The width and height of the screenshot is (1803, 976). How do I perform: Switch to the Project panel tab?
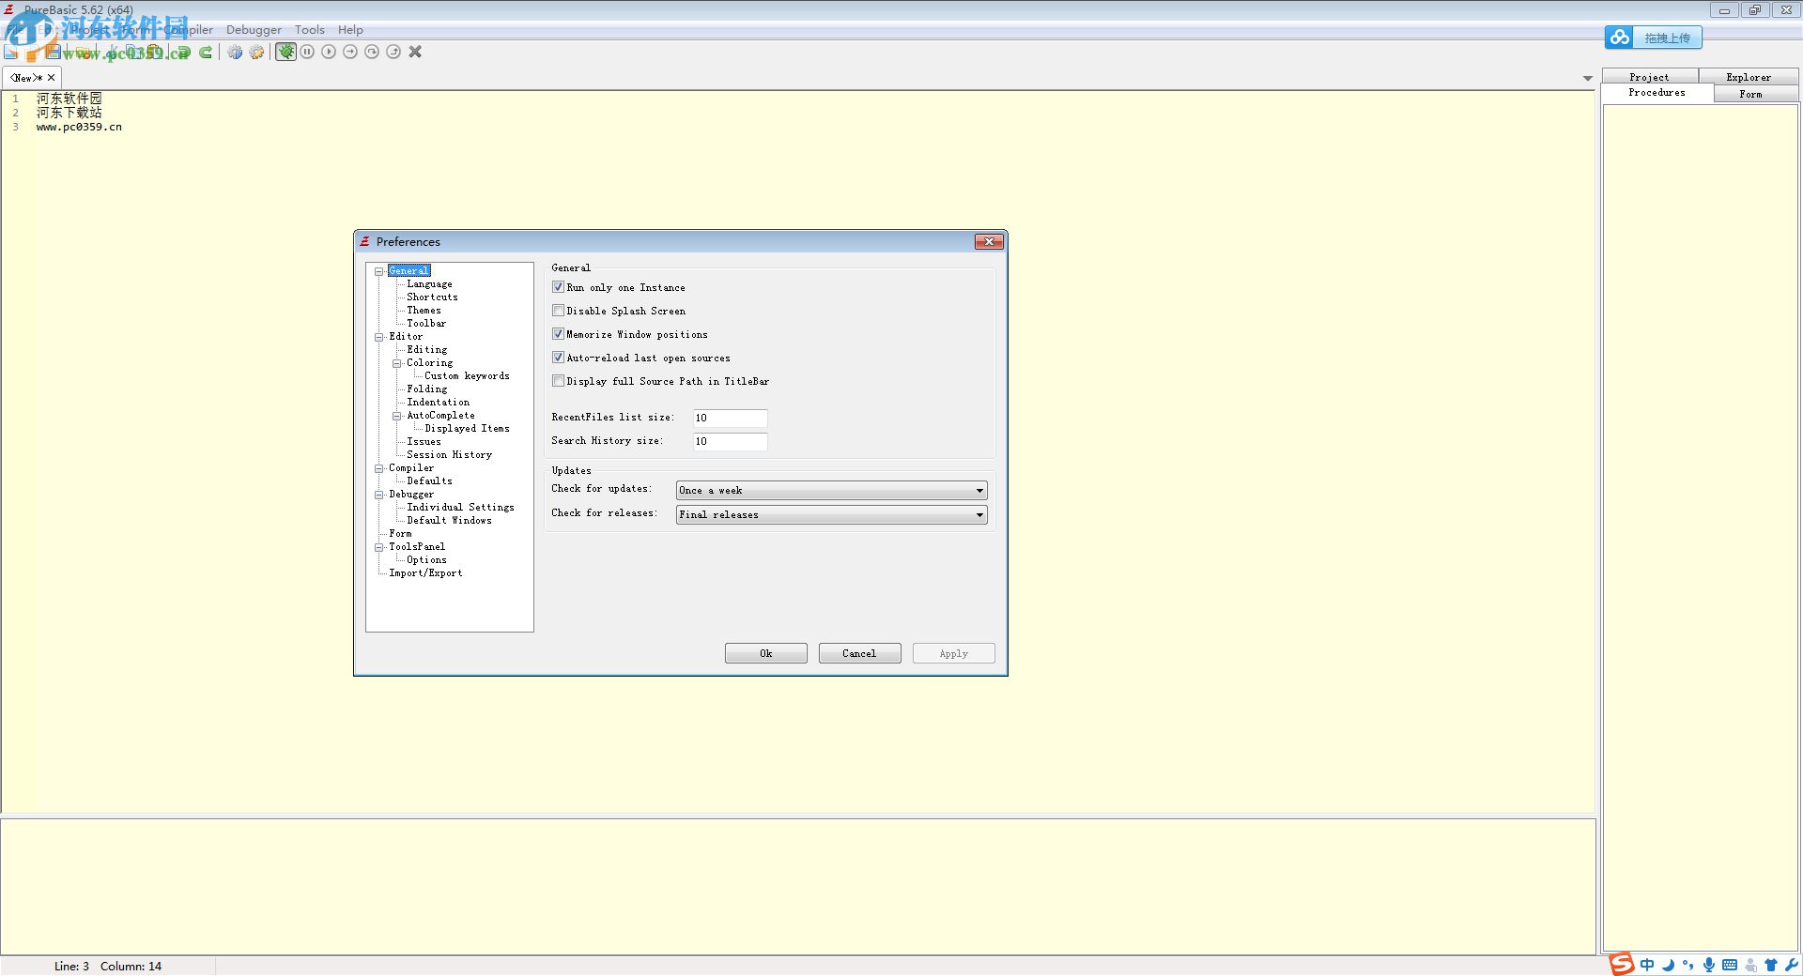[x=1650, y=77]
